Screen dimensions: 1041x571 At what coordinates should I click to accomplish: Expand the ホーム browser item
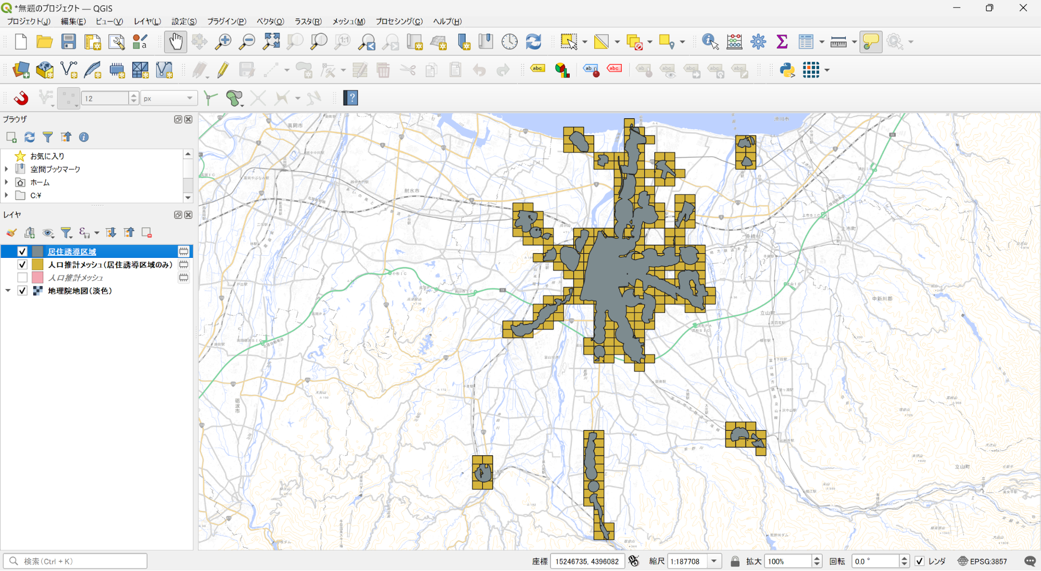click(6, 182)
